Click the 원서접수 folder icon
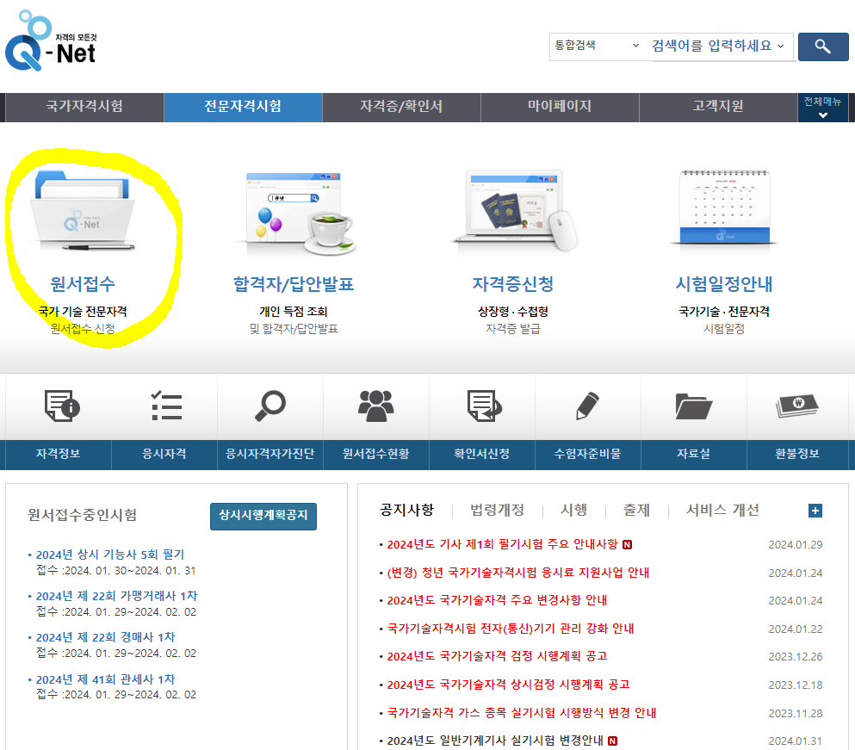The image size is (855, 750). 83,211
